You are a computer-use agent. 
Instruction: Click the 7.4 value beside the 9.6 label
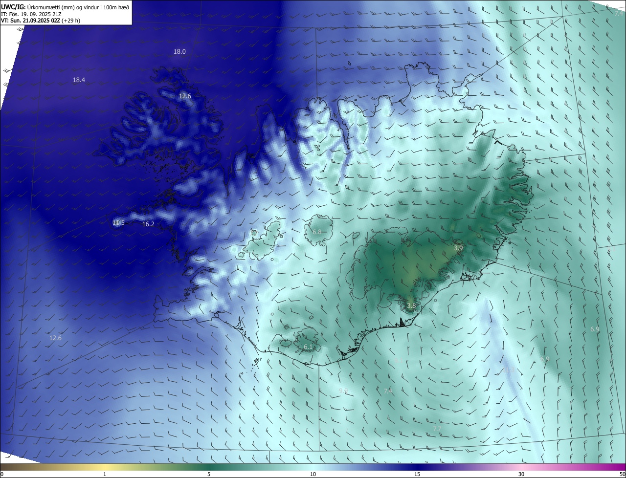coord(388,391)
